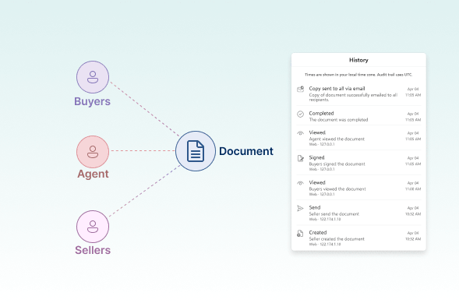The image size is (459, 303).
Task: Click the Sellers person icon circle
Action: (93, 227)
